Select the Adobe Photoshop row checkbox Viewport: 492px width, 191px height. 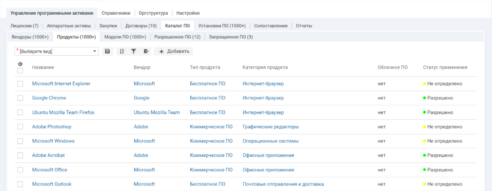pos(20,127)
